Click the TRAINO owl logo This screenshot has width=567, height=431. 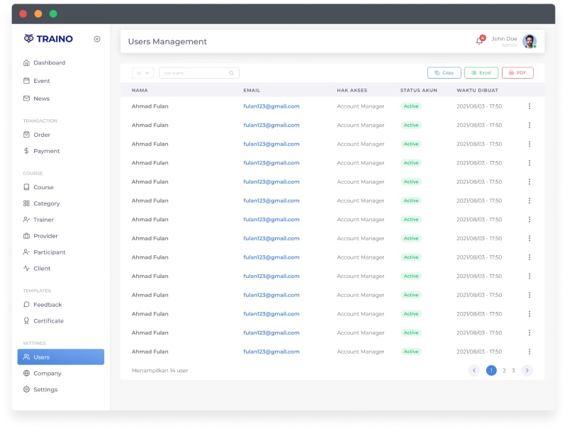pos(29,39)
